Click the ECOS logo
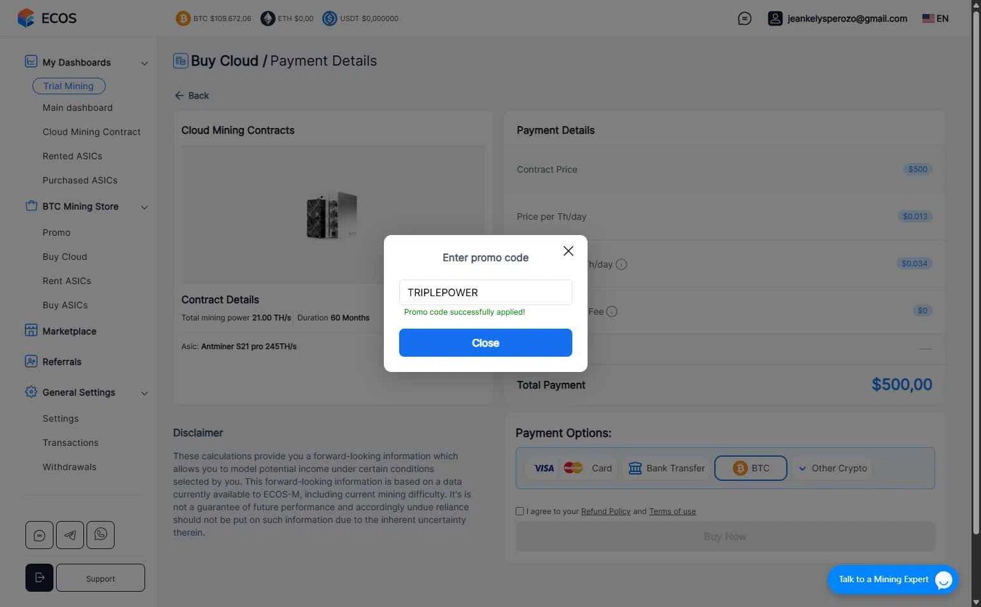Viewport: 981px width, 607px height. coord(47,18)
